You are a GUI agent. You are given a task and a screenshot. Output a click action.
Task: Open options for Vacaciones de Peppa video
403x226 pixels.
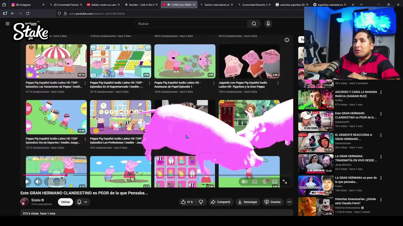coord(85,83)
